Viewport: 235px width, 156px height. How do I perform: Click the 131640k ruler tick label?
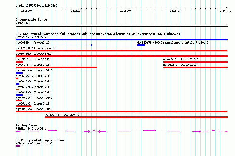click(225, 11)
